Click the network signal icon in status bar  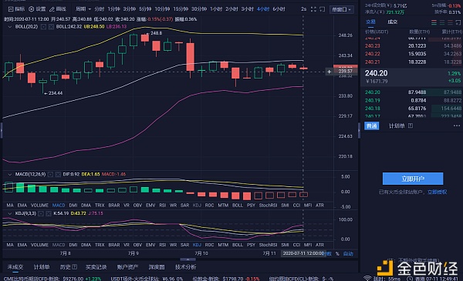367,279
